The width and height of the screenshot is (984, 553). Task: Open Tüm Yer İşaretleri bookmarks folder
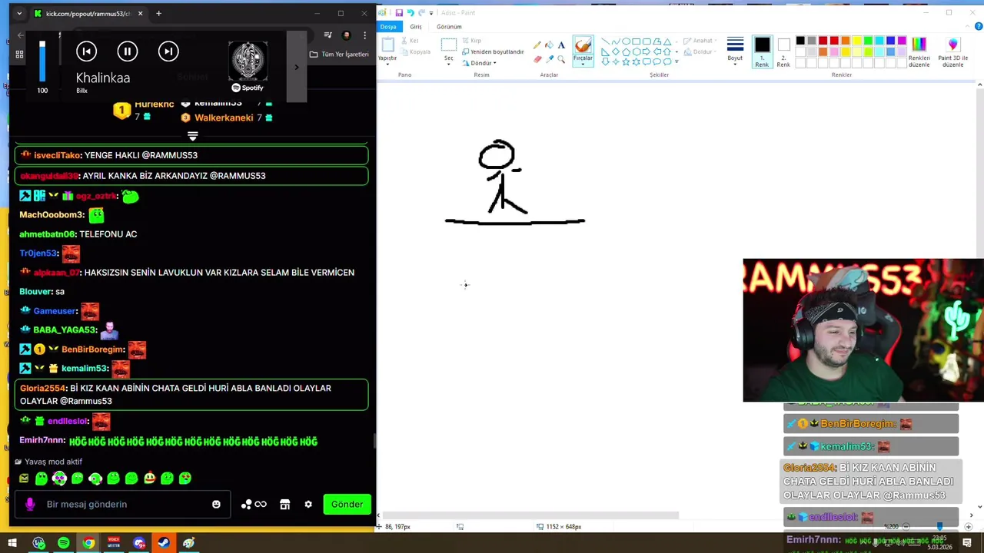339,55
